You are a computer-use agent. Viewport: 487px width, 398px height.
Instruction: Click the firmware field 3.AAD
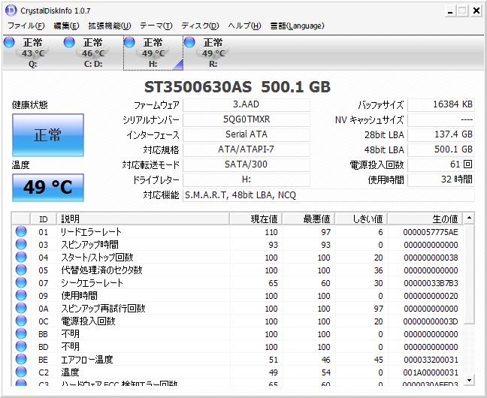pyautogui.click(x=247, y=104)
